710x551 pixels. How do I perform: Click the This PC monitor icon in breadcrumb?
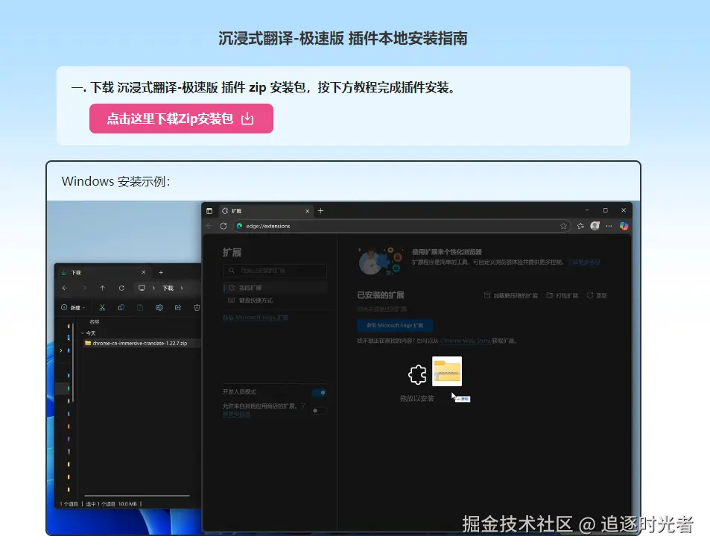pyautogui.click(x=142, y=288)
